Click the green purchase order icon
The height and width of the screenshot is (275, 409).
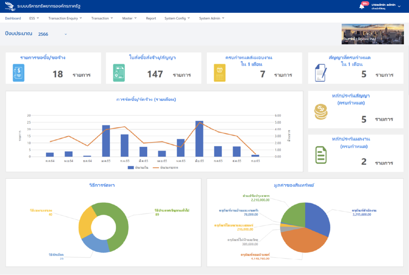pyautogui.click(x=119, y=73)
